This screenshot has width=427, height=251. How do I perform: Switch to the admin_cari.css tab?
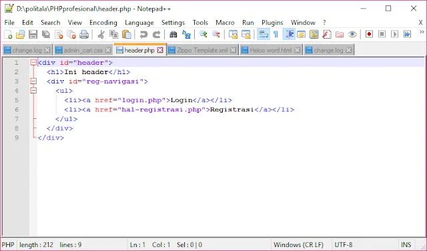83,51
